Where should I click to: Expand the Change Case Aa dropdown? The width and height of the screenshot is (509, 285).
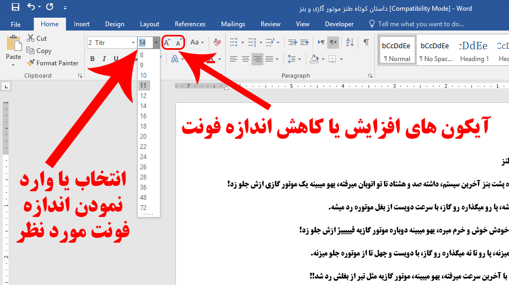197,42
